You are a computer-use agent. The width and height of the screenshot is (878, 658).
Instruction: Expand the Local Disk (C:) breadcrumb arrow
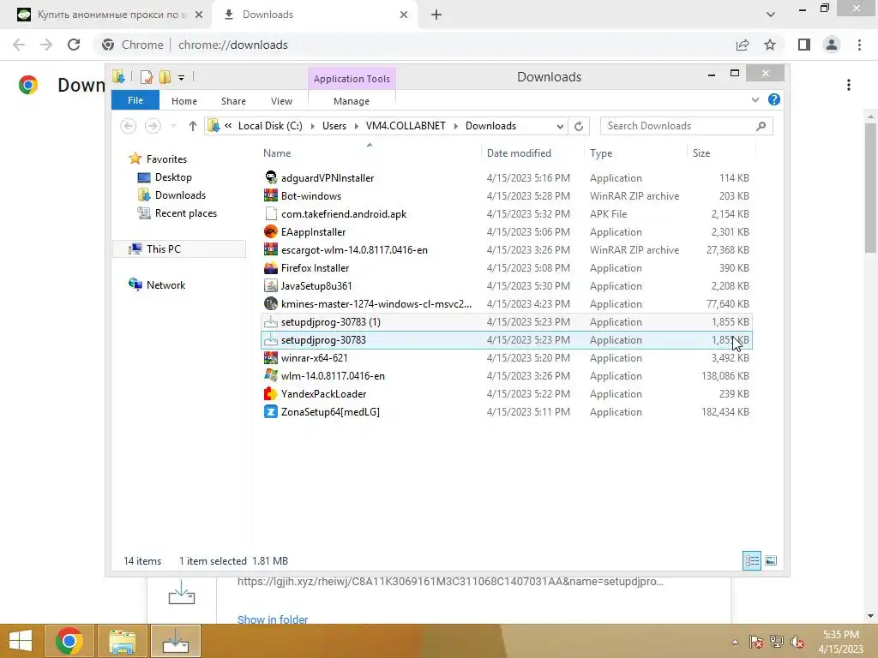tap(312, 127)
